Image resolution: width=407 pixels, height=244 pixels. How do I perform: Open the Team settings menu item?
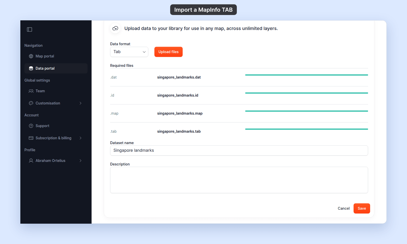[56, 91]
